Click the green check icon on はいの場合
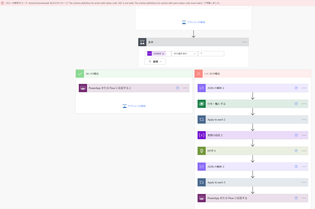The image size is (315, 209). click(79, 73)
